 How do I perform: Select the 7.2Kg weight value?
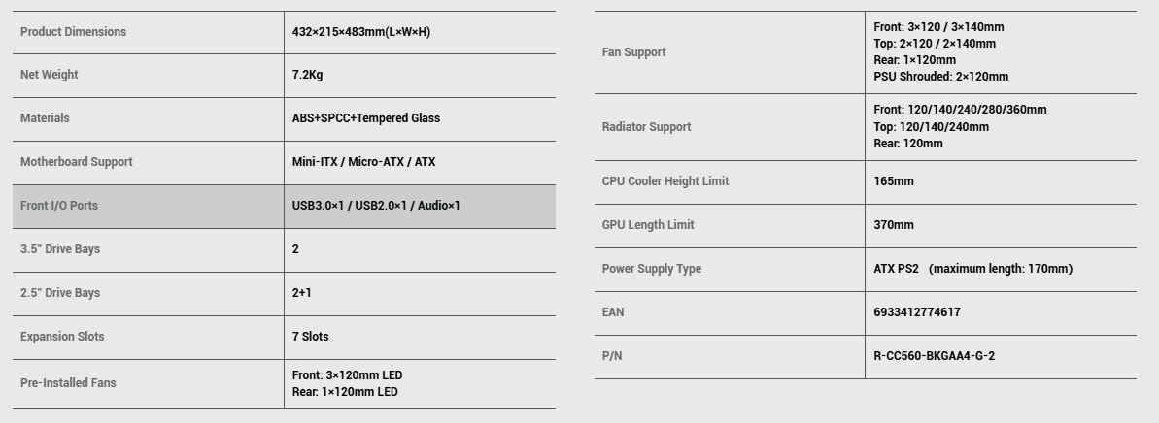(x=307, y=75)
